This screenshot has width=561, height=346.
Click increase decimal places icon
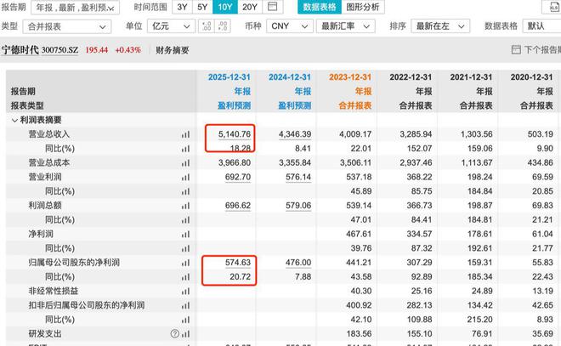tap(207, 26)
